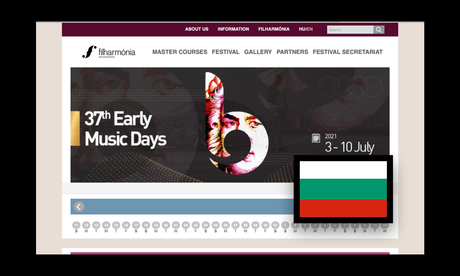Switch language to HU
The height and width of the screenshot is (276, 460).
(302, 29)
